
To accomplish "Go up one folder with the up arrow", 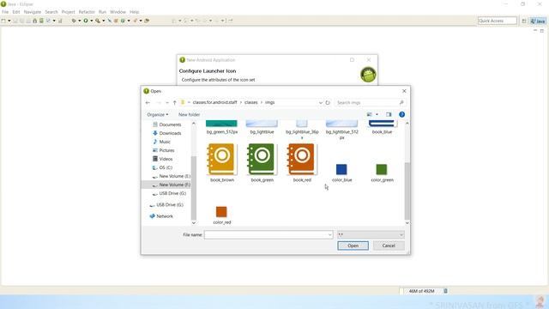I will [x=174, y=103].
